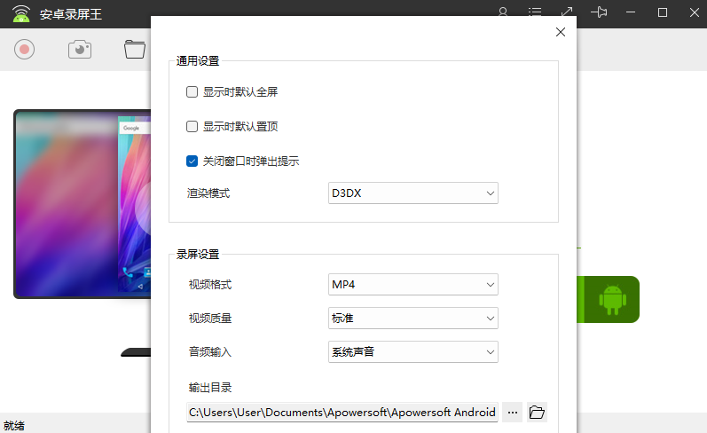
Task: Open the 音频输入 系统声音 dropdown
Action: (x=413, y=351)
